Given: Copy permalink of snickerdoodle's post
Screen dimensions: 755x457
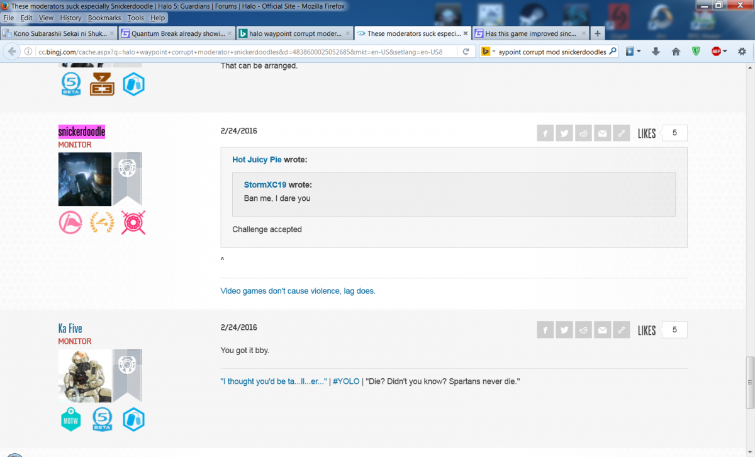Looking at the screenshot, I should (x=622, y=133).
